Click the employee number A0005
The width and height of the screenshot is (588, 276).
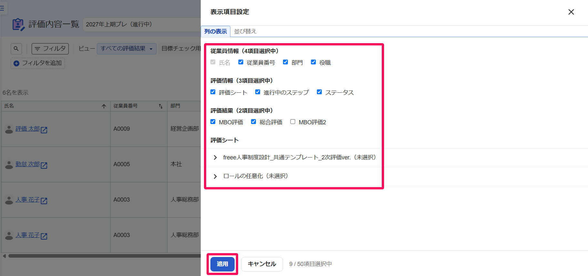pyautogui.click(x=122, y=164)
